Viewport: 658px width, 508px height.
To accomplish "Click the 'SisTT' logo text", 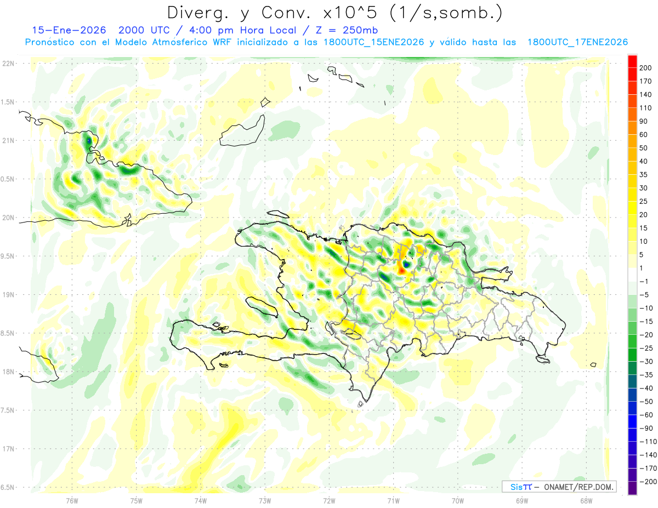I will pos(520,487).
